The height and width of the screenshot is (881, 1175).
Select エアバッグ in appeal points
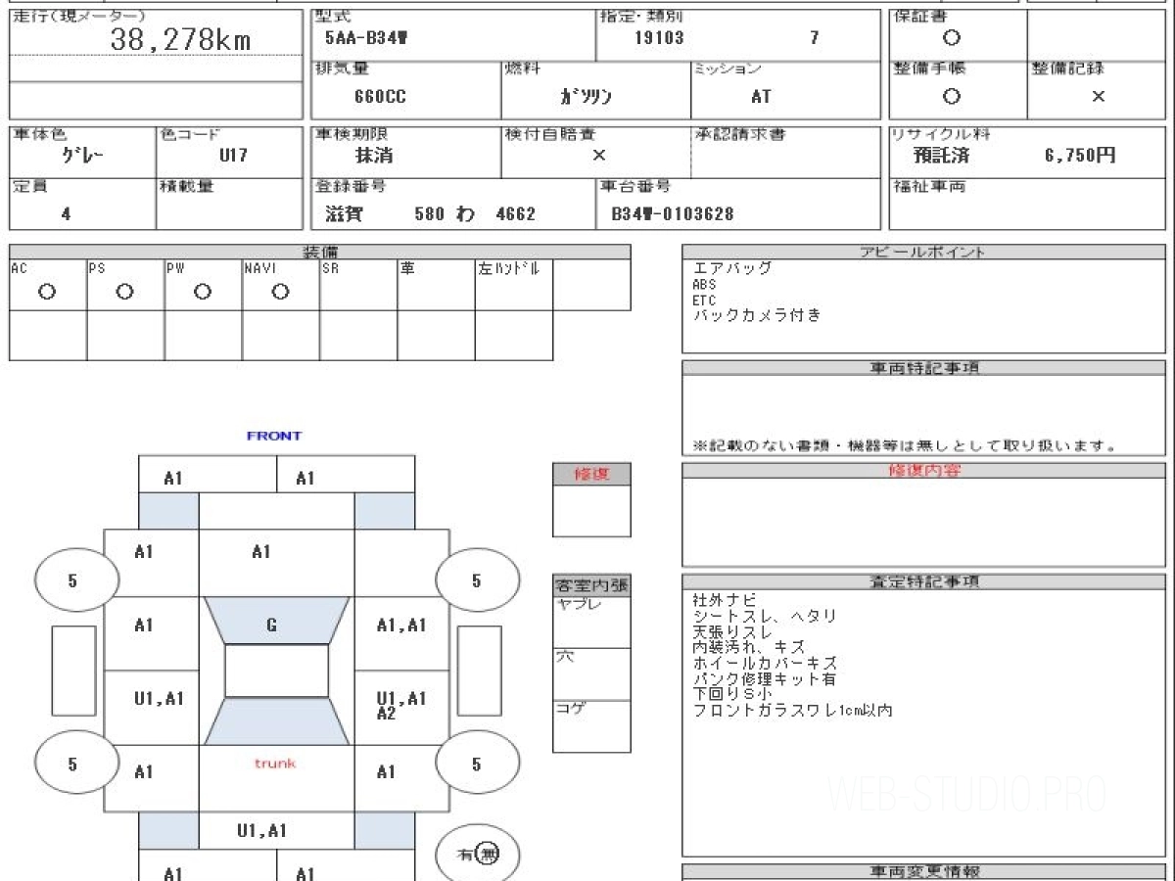point(732,268)
